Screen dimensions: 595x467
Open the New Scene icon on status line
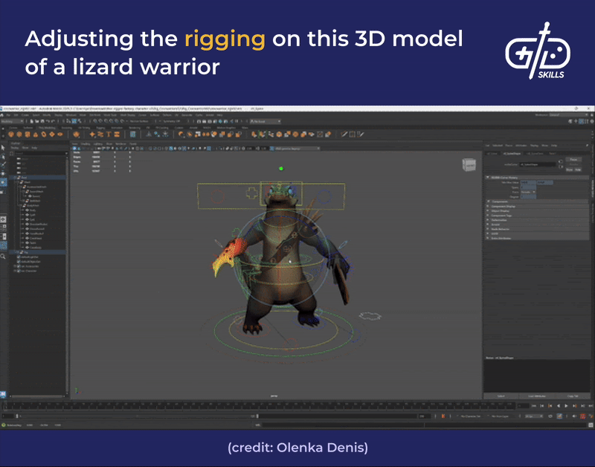(32, 121)
